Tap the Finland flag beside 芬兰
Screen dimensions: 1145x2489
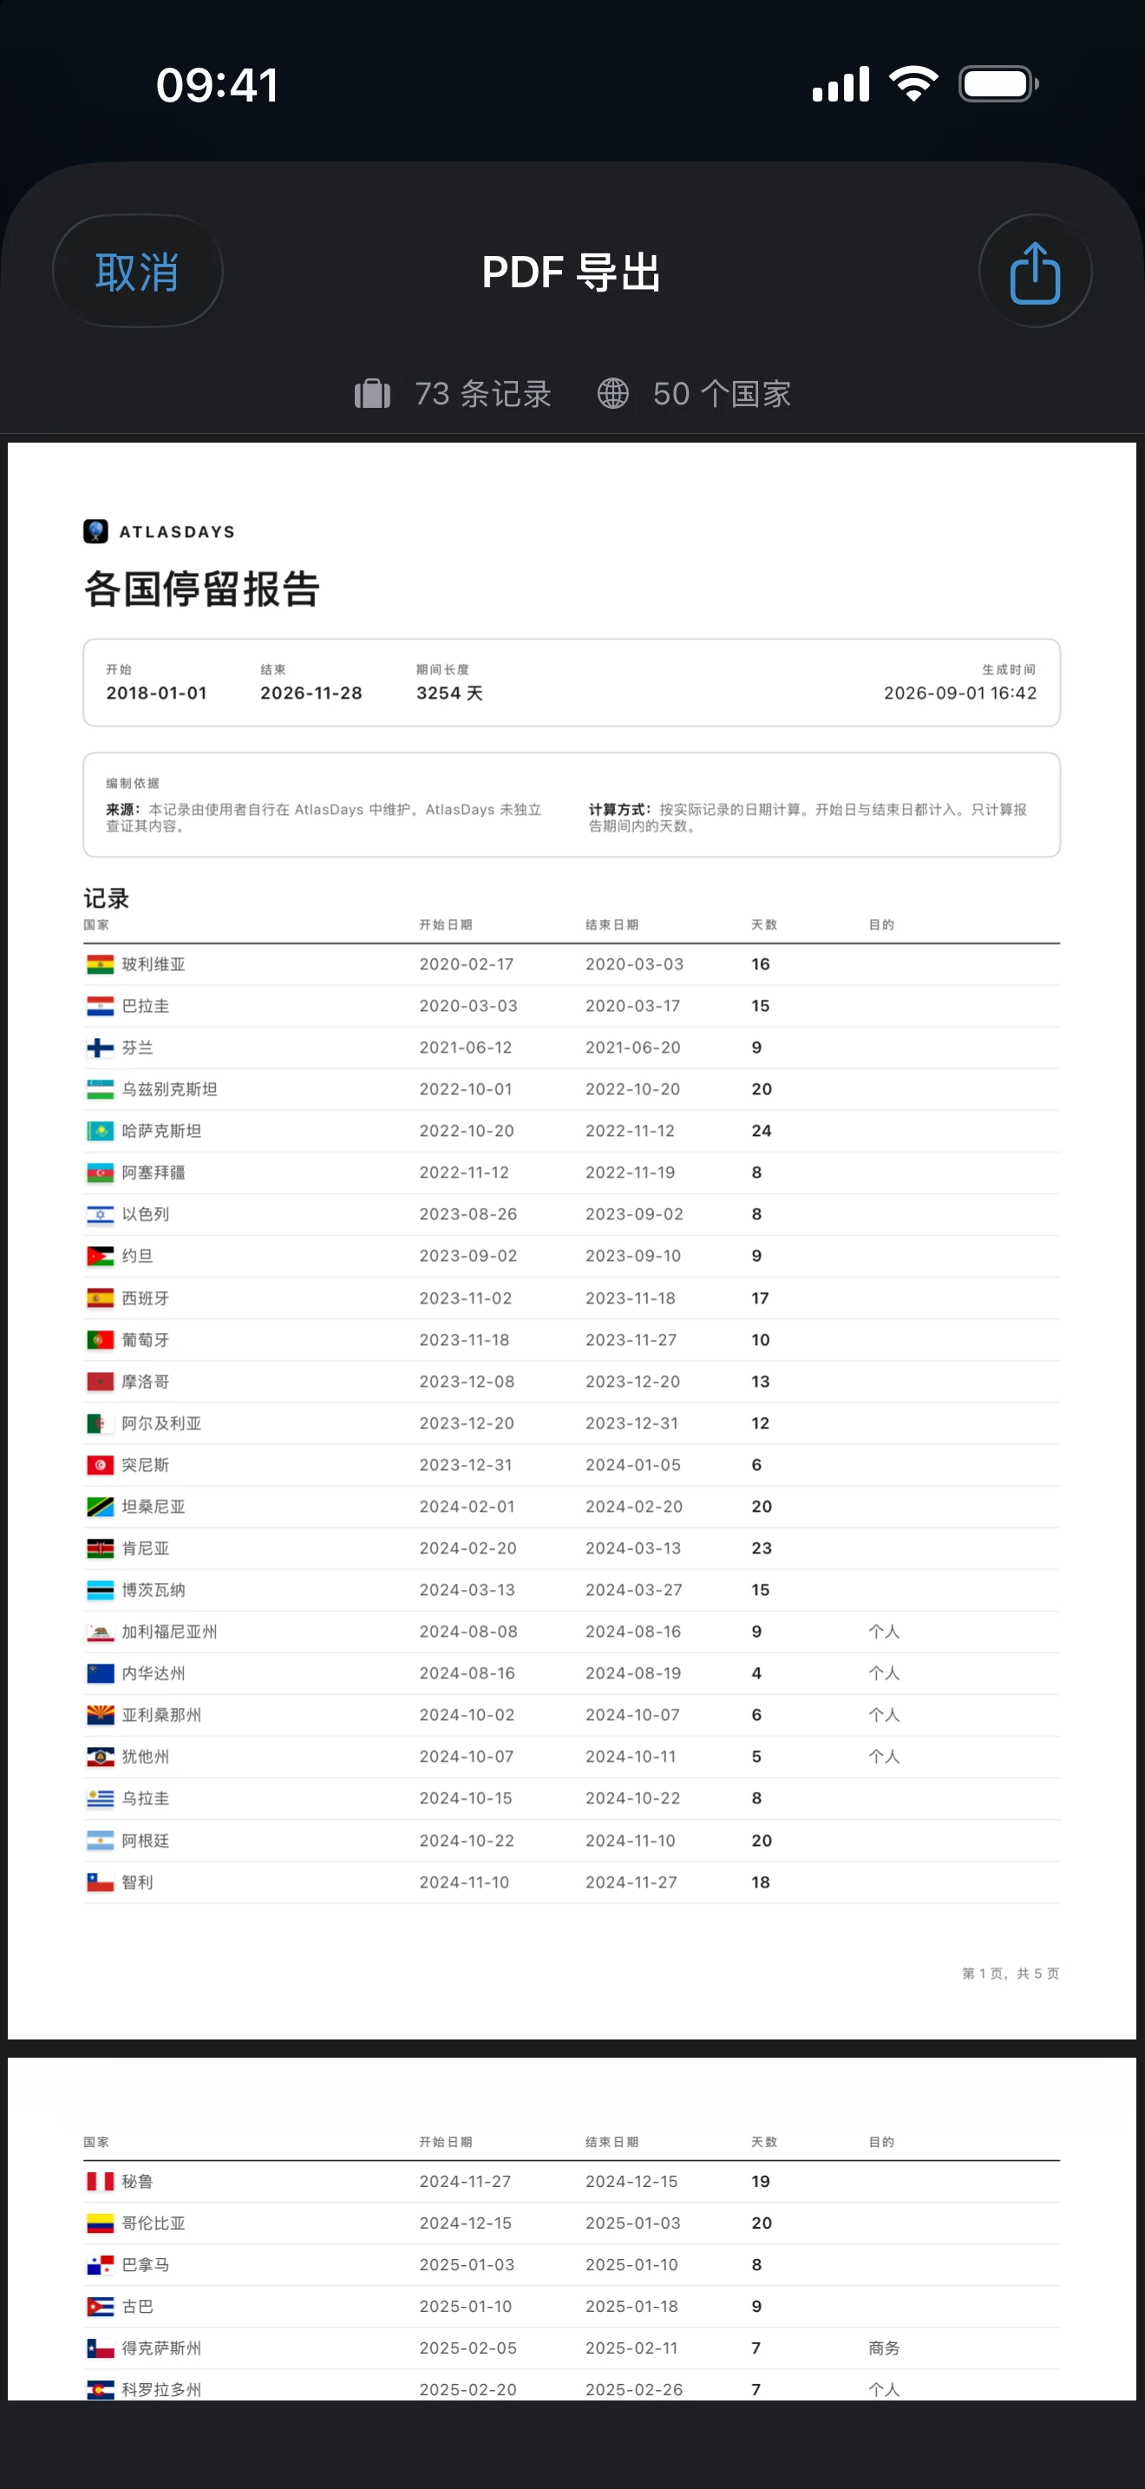(101, 1047)
